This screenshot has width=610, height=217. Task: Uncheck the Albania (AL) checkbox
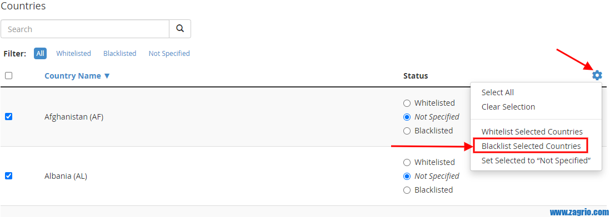coord(8,176)
